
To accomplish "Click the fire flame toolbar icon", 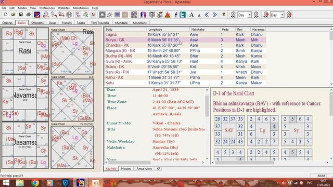I will pos(168,15).
